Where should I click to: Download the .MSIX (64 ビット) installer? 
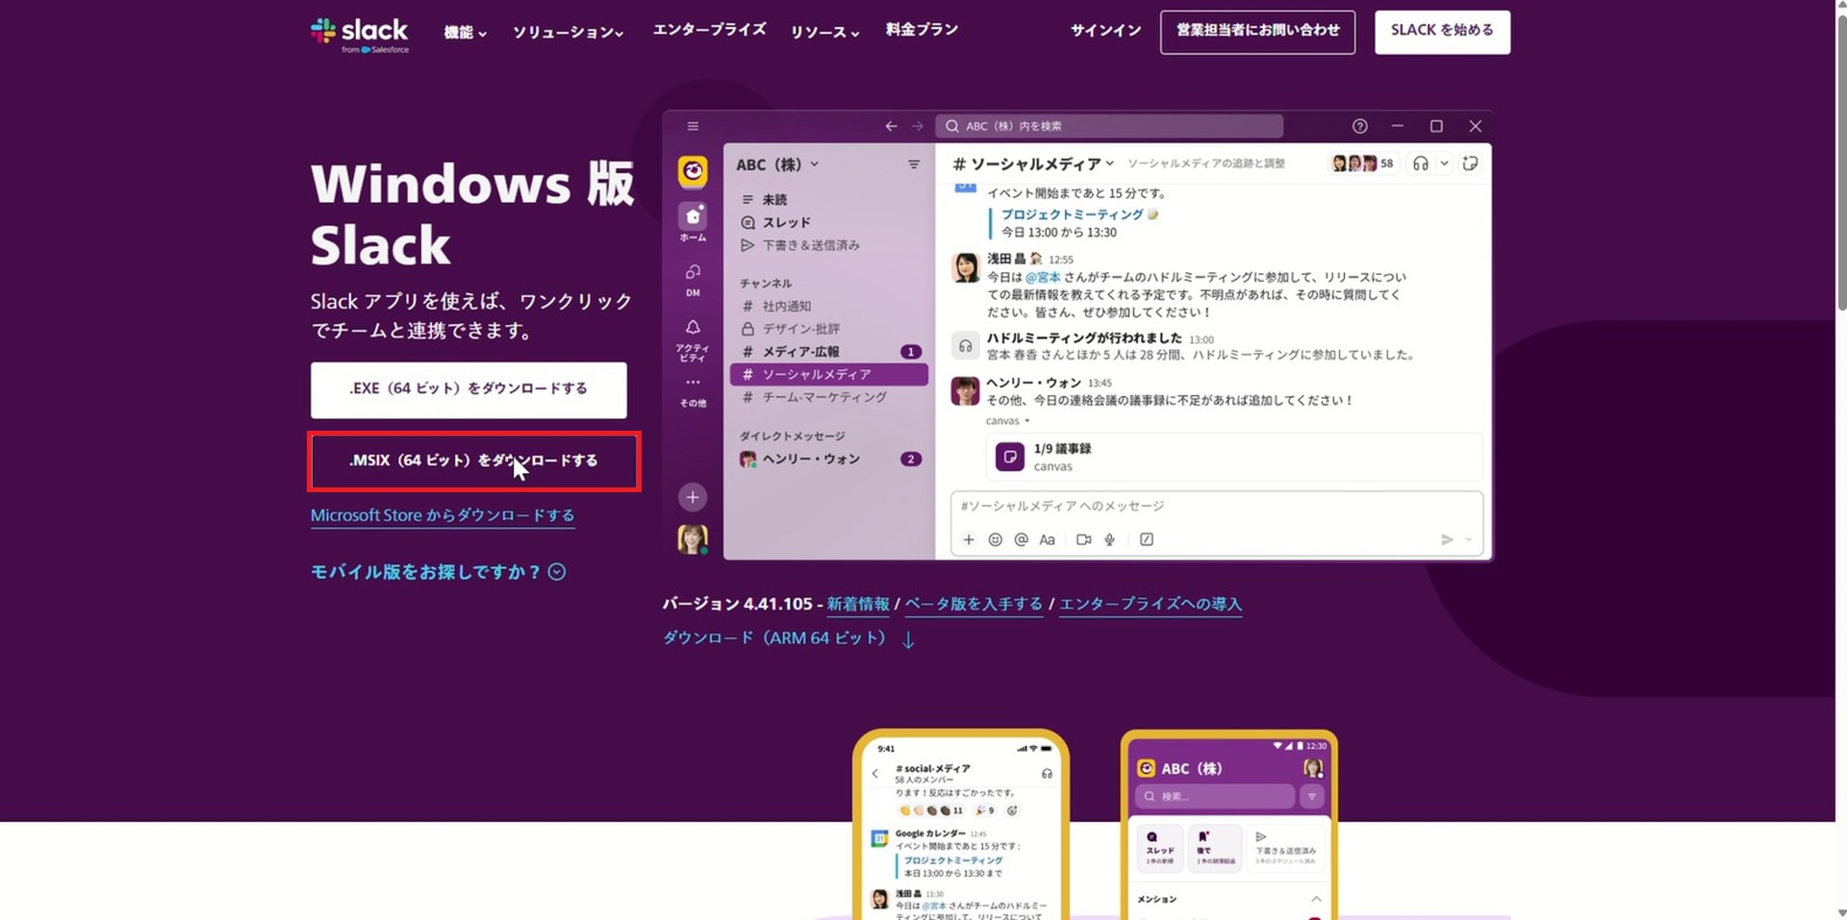tap(473, 461)
